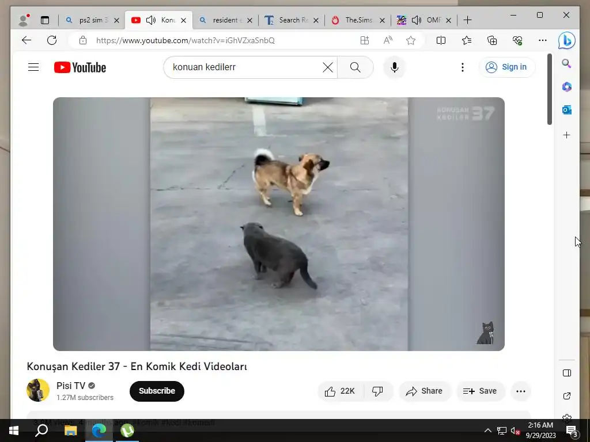Open the Edge profile icon

point(24,20)
